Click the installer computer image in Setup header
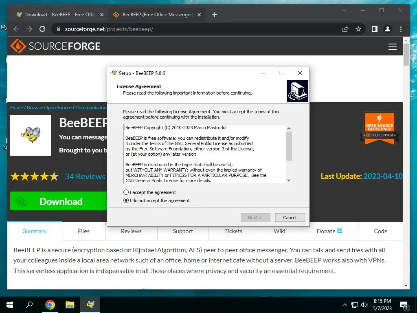Viewport: 417px width, 313px height. coord(297,91)
